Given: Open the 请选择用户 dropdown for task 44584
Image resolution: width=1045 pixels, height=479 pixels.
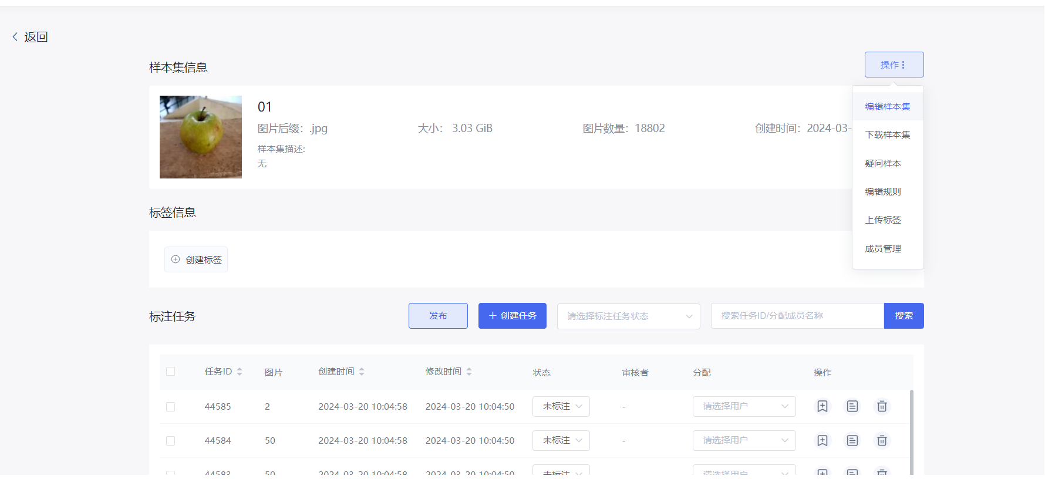Looking at the screenshot, I should [744, 440].
